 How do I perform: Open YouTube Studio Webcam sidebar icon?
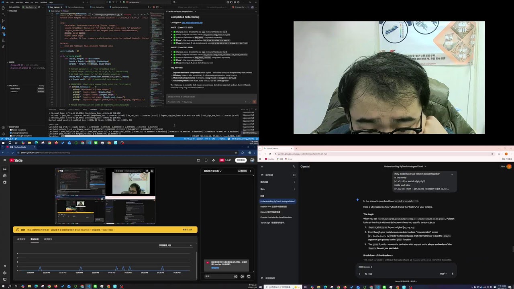pos(5,175)
